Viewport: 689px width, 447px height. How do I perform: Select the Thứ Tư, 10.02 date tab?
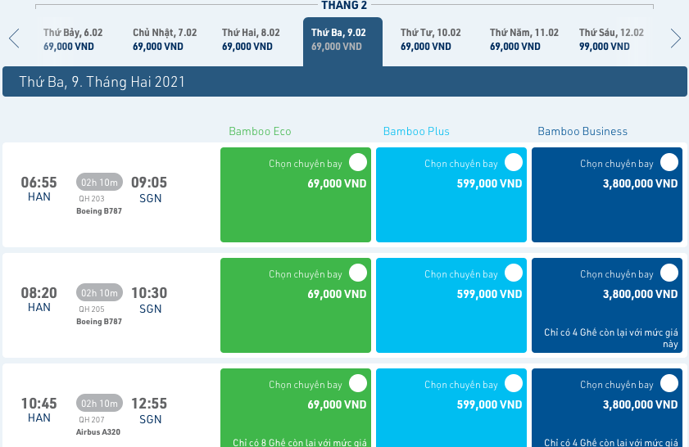(x=430, y=39)
